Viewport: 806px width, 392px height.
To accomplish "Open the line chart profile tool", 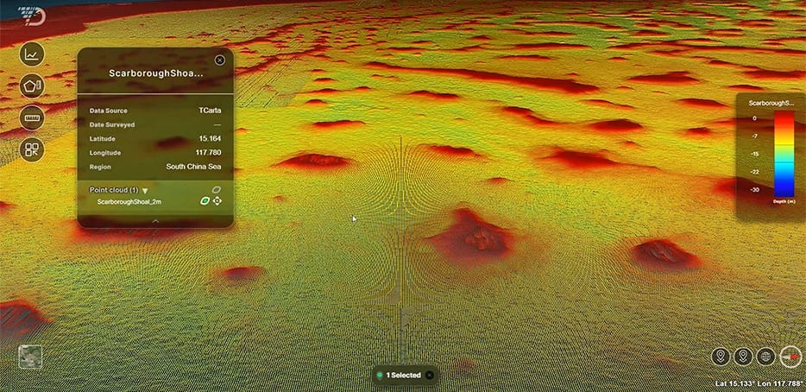I will pos(32,54).
